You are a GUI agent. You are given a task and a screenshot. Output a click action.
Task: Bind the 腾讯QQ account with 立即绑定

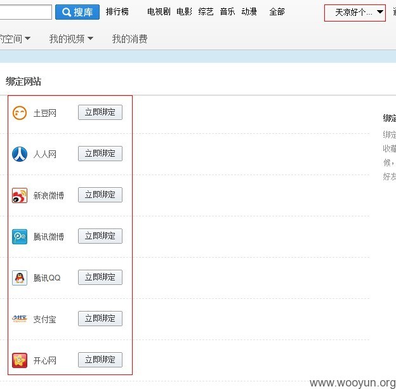(100, 277)
